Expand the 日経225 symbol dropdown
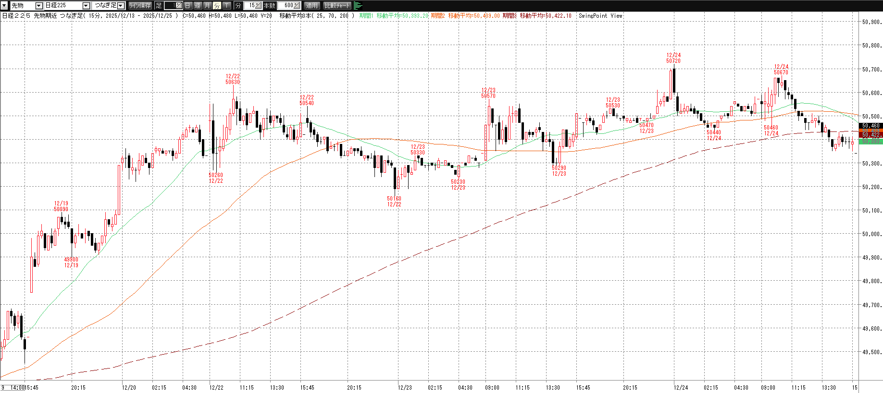The image size is (883, 393). [86, 6]
